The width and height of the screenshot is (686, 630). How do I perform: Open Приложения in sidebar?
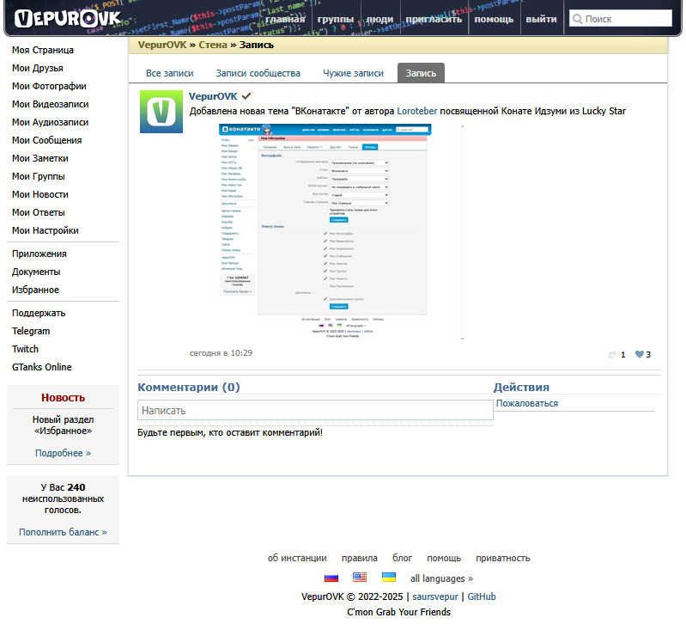[x=39, y=254]
